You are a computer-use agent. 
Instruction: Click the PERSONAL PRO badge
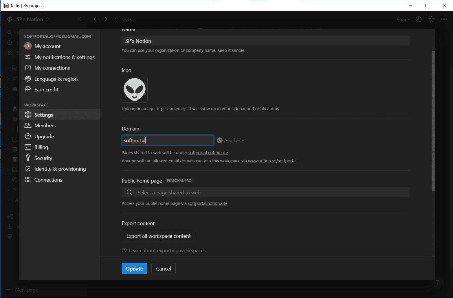click(x=179, y=181)
